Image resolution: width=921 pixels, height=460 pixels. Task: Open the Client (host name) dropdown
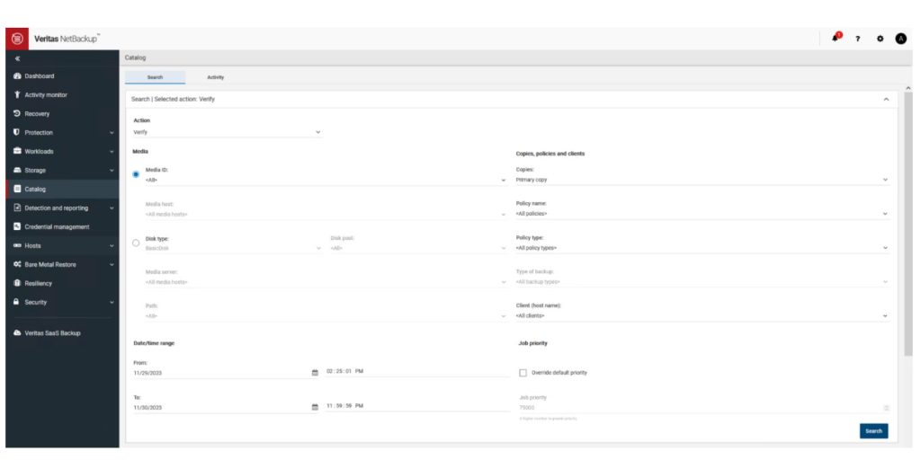pyautogui.click(x=702, y=315)
